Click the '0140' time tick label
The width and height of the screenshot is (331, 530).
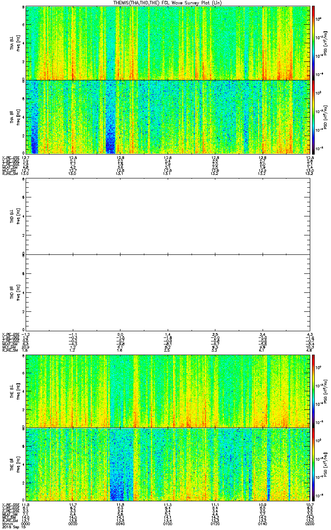[x=263, y=523]
